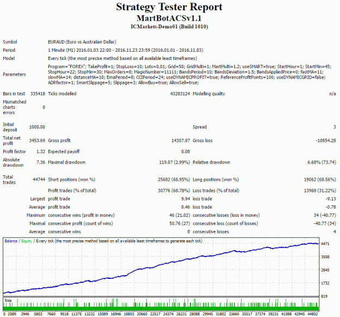
Task: Click the Mismatched charts errors label
Action: [15, 107]
